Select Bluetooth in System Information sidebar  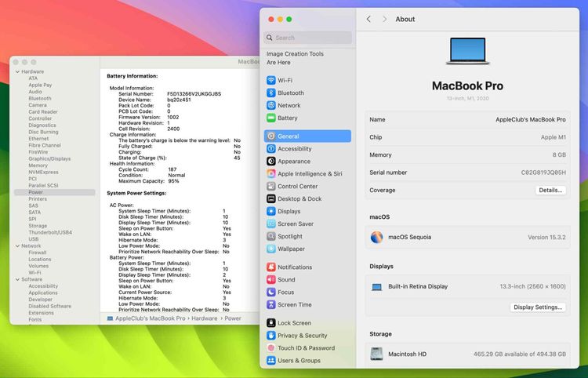[40, 98]
